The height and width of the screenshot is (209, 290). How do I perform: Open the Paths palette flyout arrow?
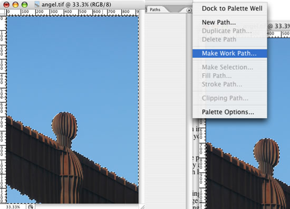189,11
